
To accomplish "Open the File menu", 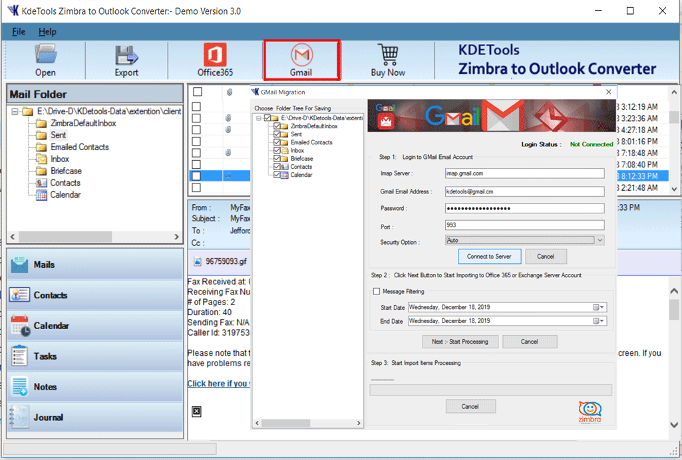I will click(19, 31).
